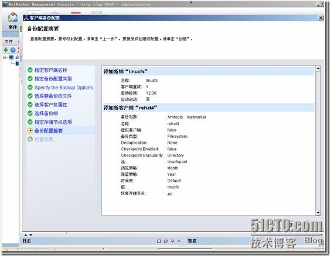Open the Specify the Backup Options step

pyautogui.click(x=63, y=88)
